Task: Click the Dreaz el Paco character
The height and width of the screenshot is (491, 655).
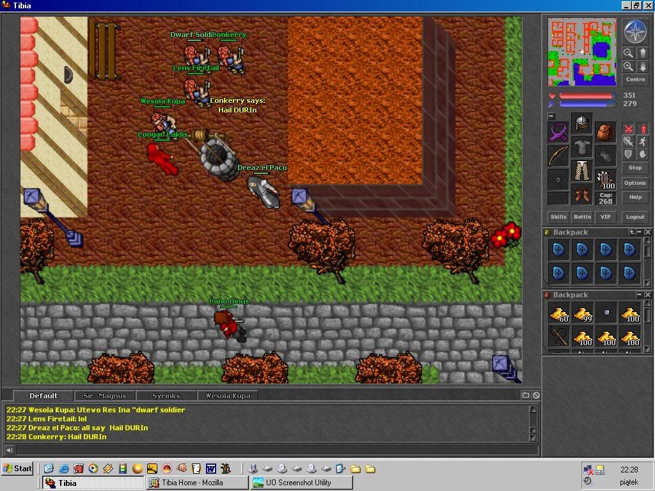Action: (264, 192)
